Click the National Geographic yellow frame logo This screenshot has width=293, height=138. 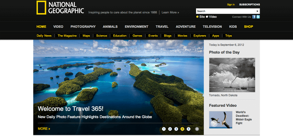pyautogui.click(x=41, y=7)
